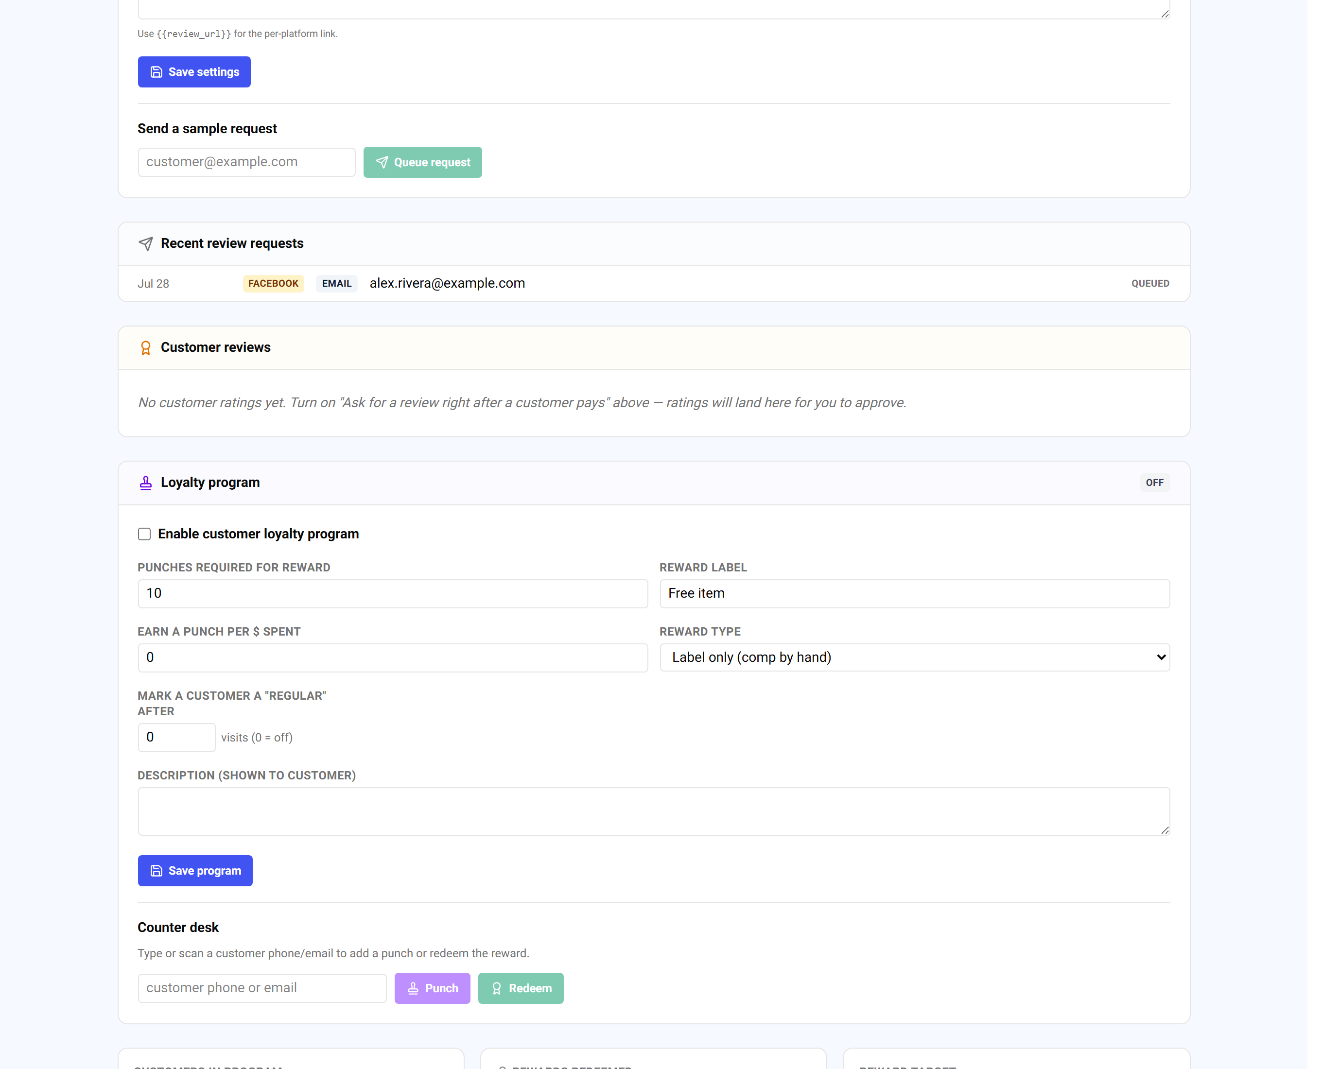Click the Punch button

(x=432, y=988)
